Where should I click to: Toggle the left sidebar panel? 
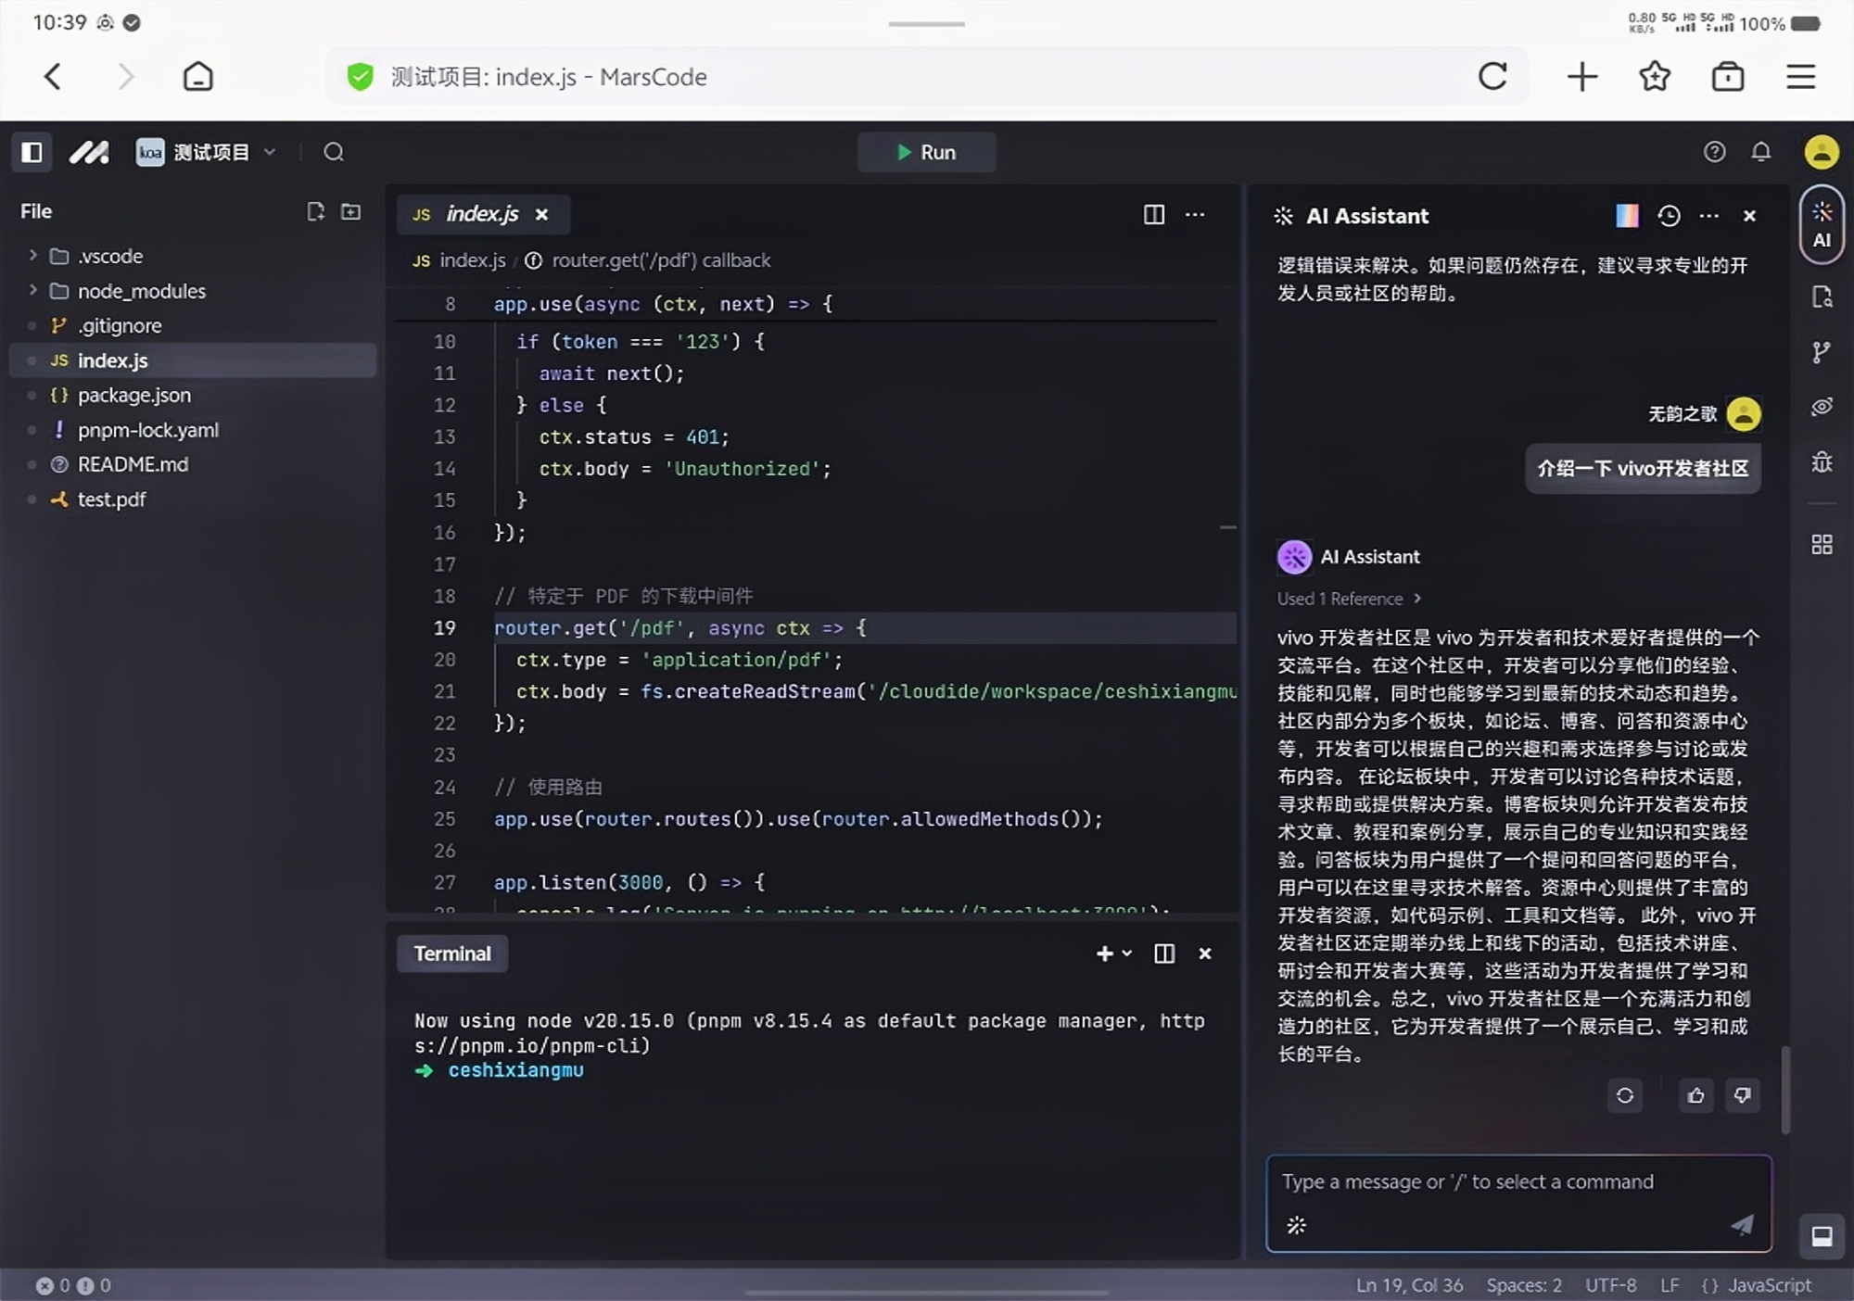coord(32,152)
